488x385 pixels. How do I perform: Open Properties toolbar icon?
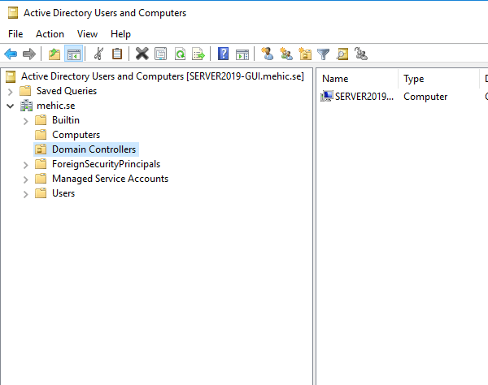point(160,54)
